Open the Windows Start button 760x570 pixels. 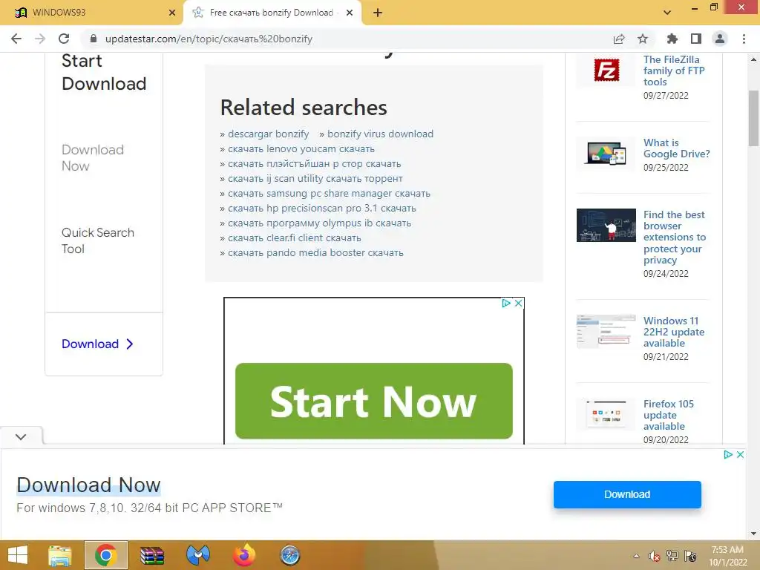[x=18, y=555]
